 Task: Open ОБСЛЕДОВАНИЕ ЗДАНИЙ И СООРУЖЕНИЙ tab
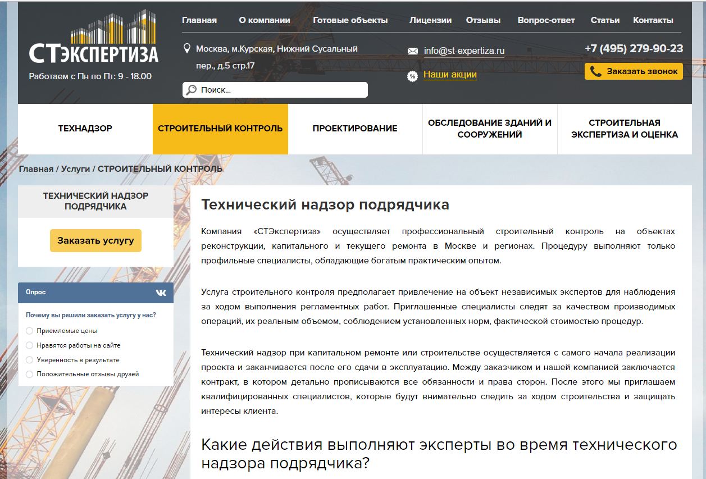tap(490, 129)
